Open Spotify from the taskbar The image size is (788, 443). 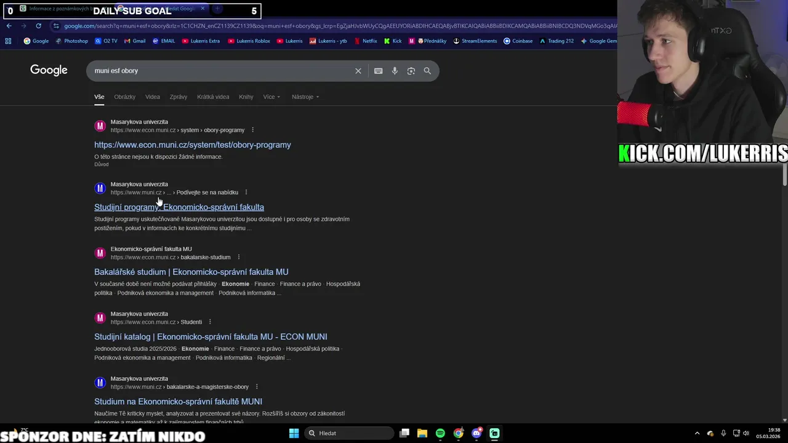(440, 433)
